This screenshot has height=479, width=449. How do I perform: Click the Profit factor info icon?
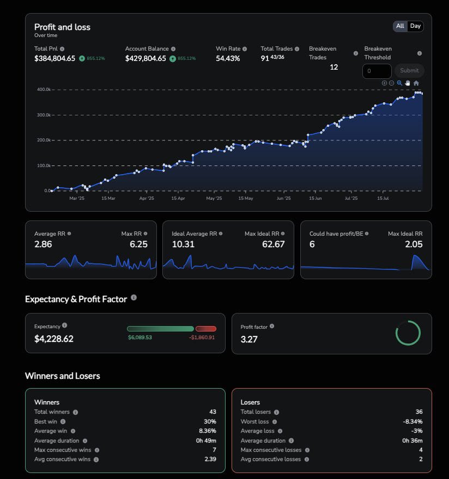[x=271, y=327]
